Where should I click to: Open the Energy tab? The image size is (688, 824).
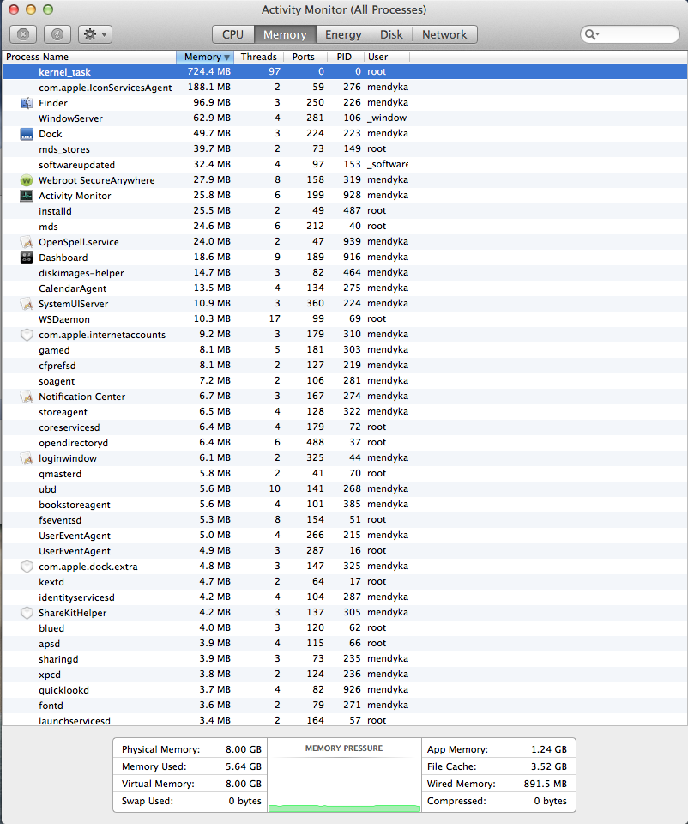pos(343,34)
